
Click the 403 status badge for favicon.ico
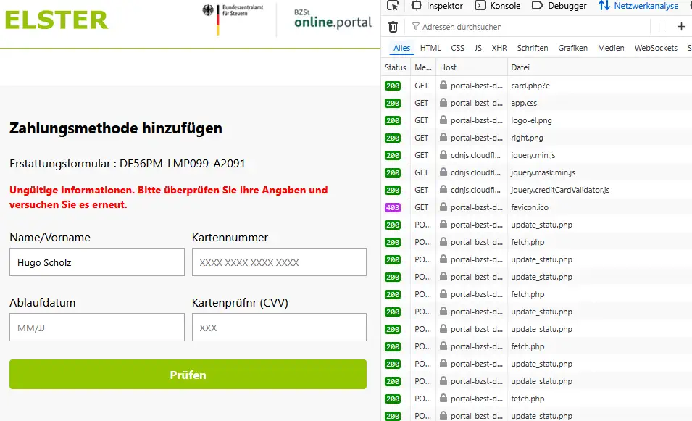(x=393, y=207)
